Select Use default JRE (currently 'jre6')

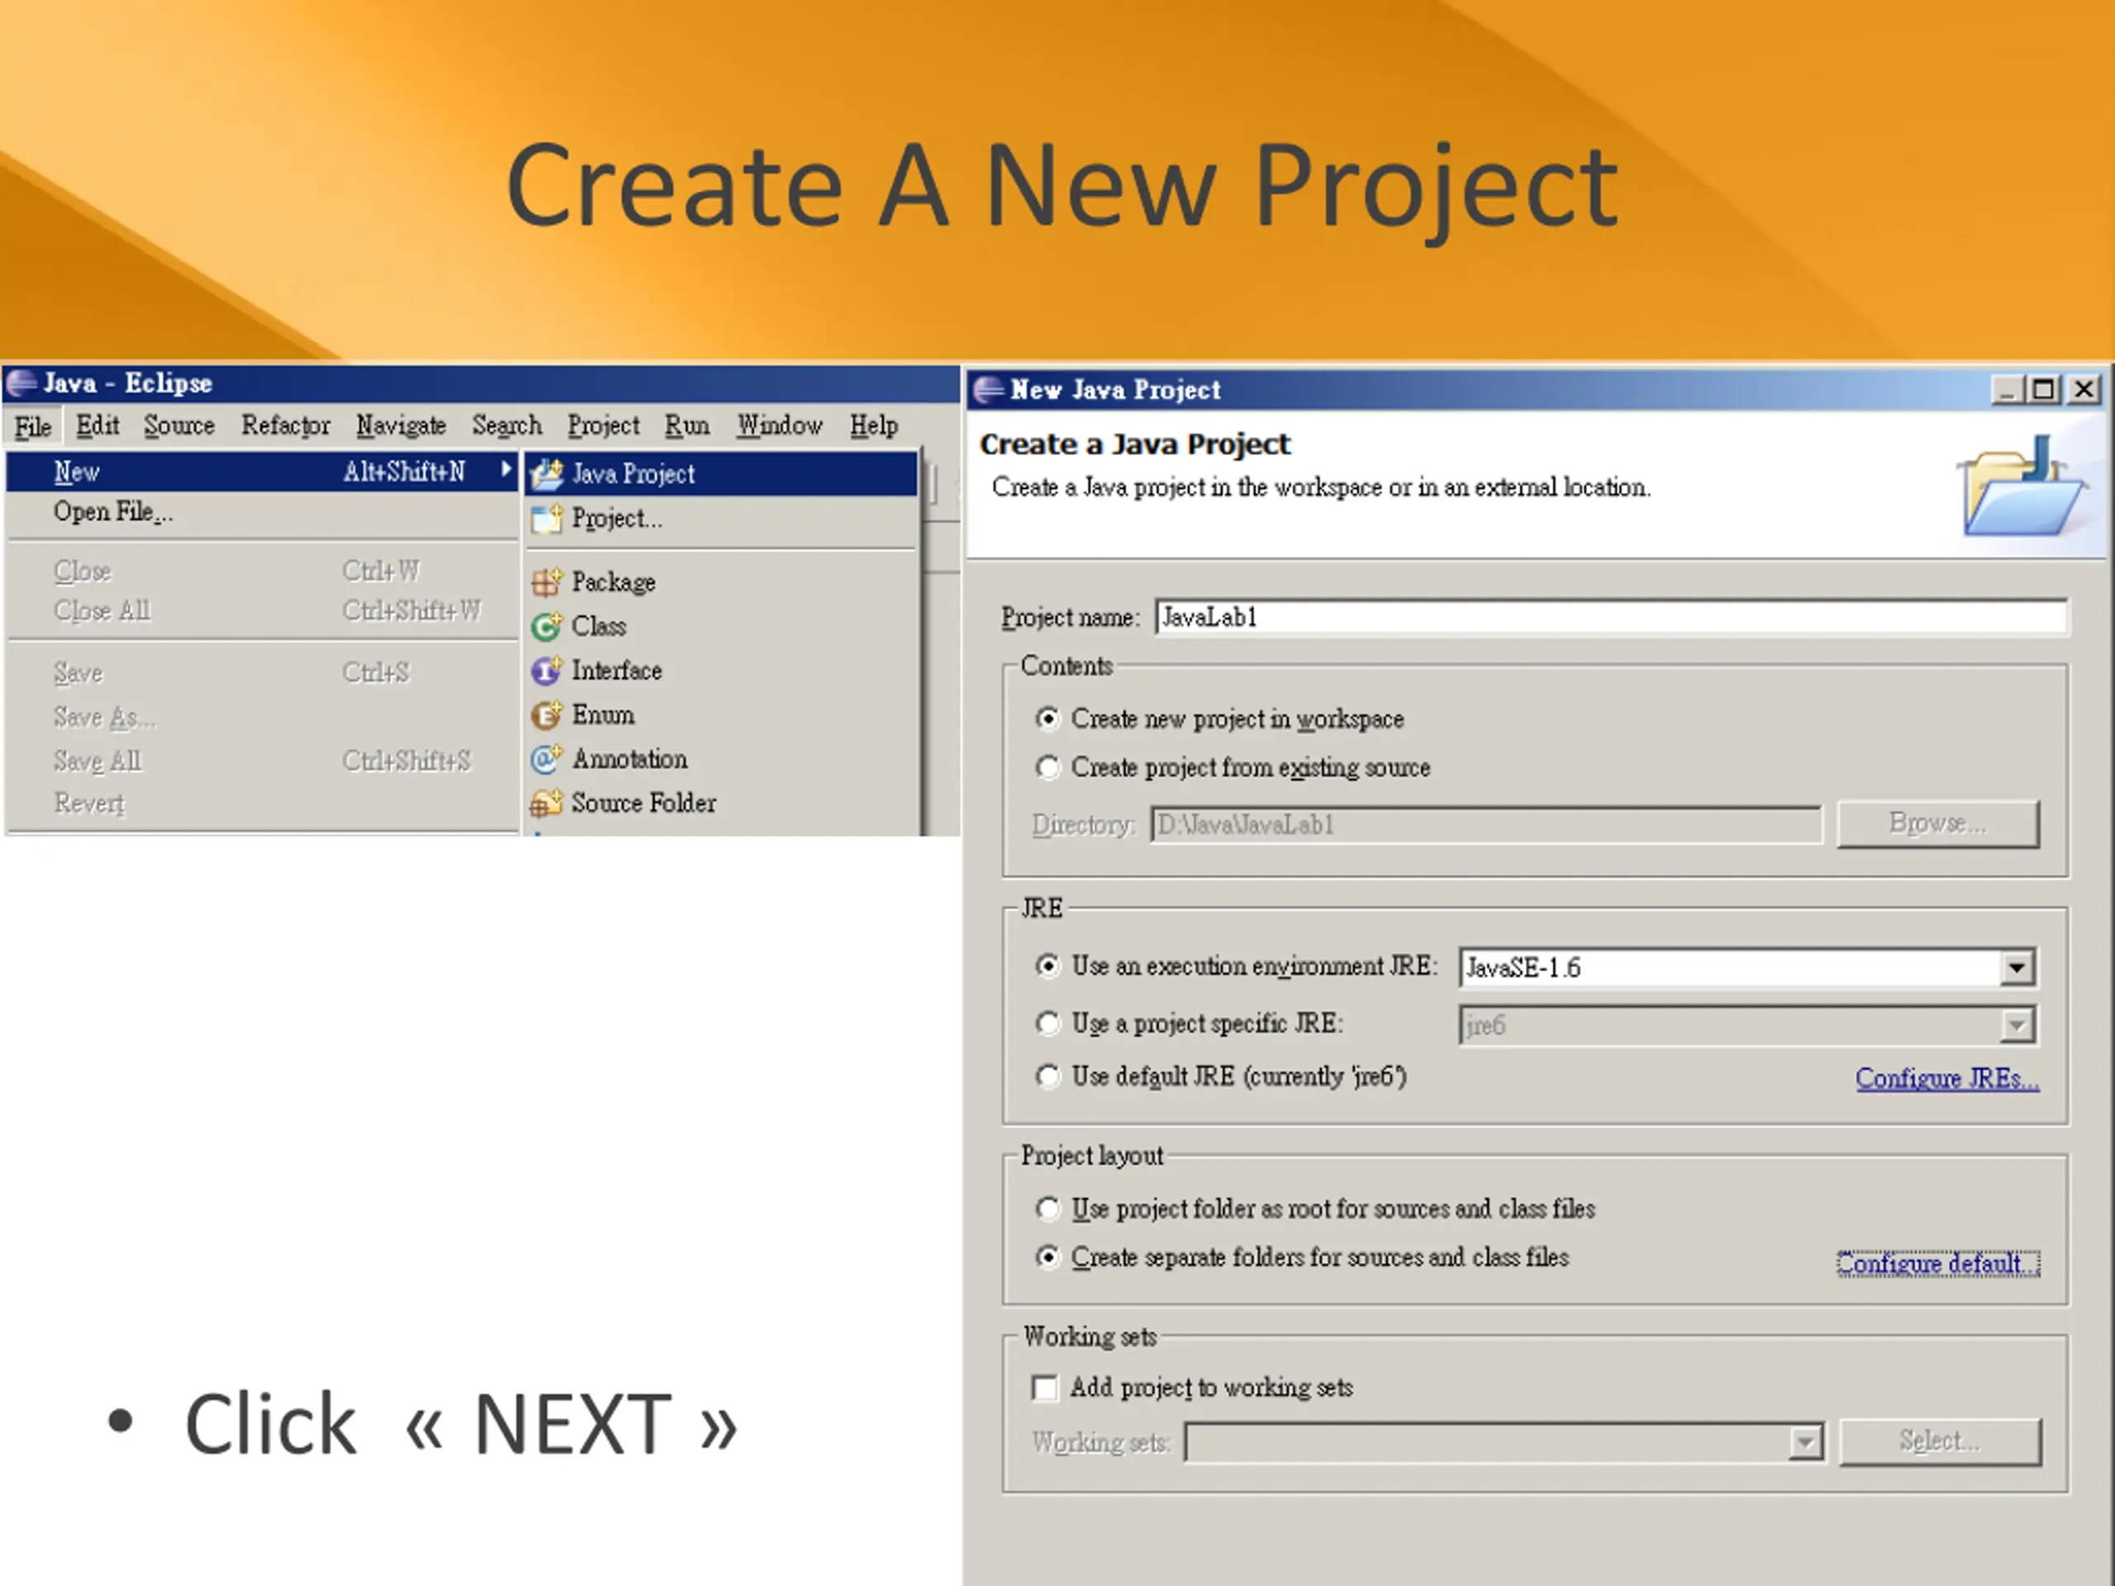point(1048,1077)
